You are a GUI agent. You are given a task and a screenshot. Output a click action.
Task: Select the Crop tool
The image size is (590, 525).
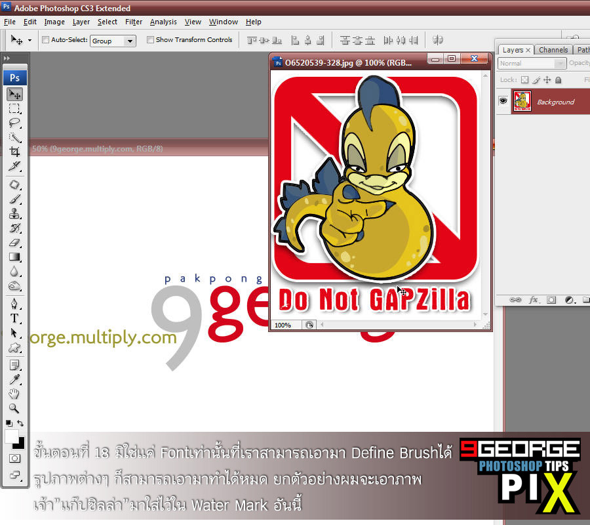[14, 152]
